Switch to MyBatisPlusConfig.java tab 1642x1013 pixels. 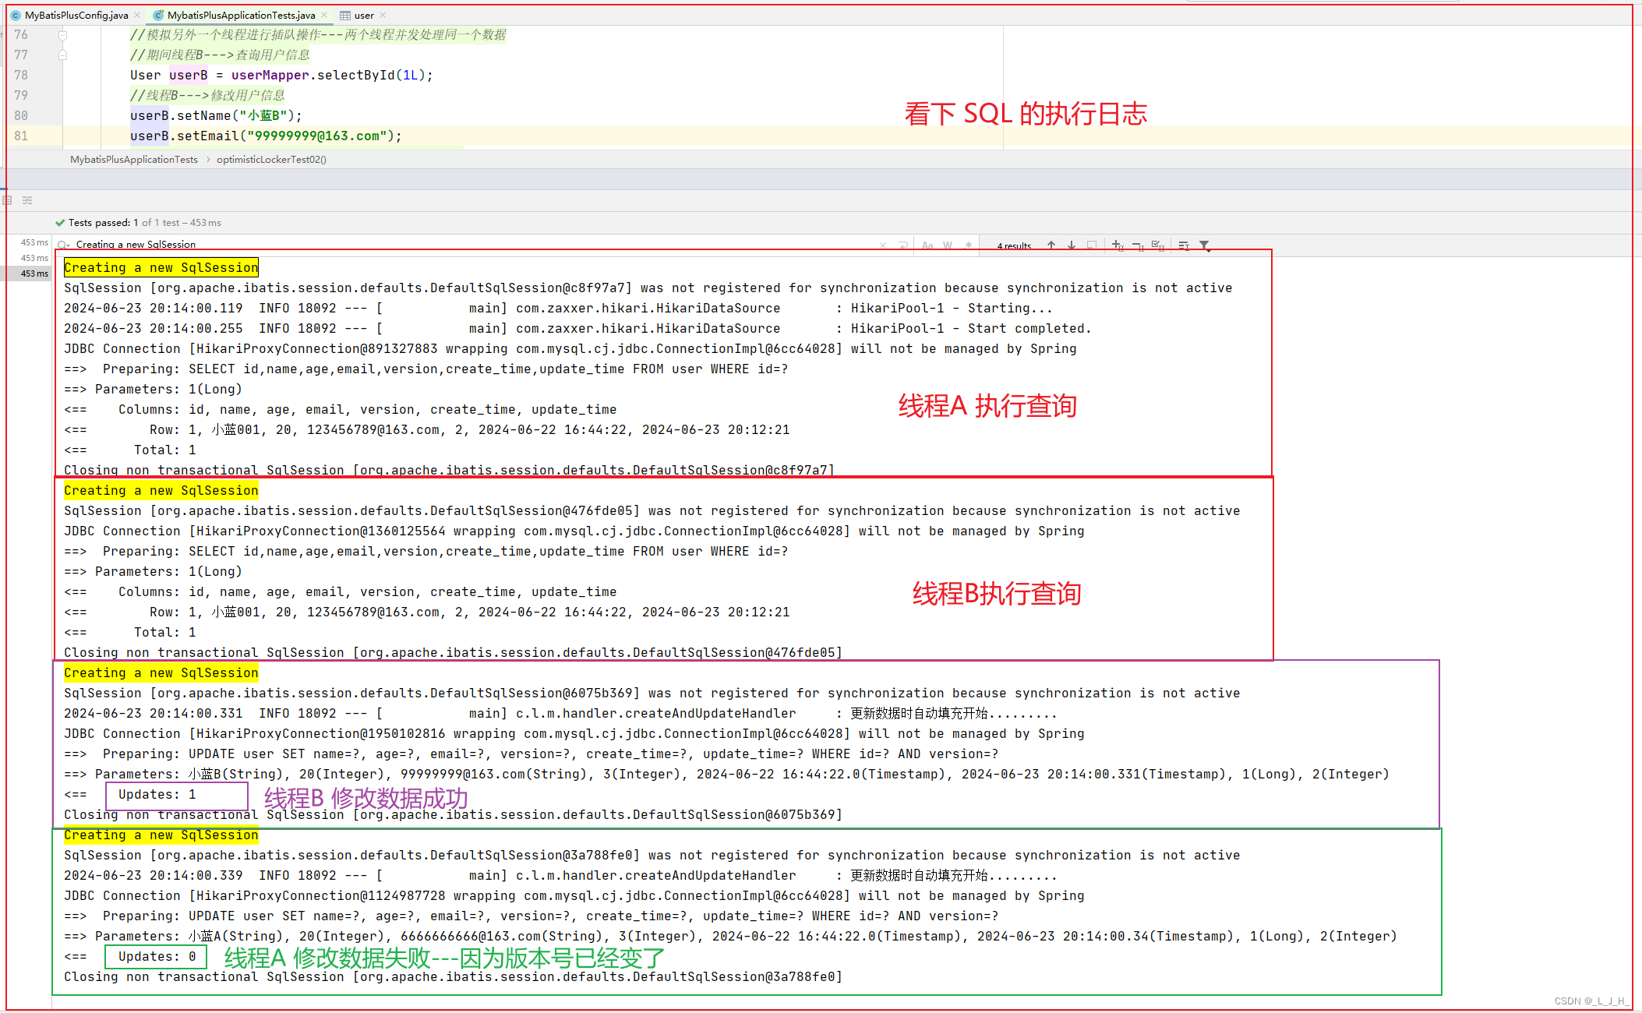point(76,15)
